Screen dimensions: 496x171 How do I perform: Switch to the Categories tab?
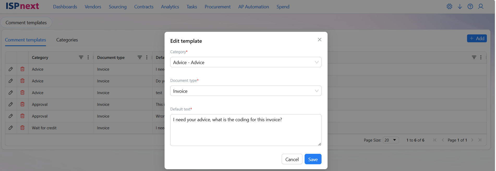click(67, 40)
